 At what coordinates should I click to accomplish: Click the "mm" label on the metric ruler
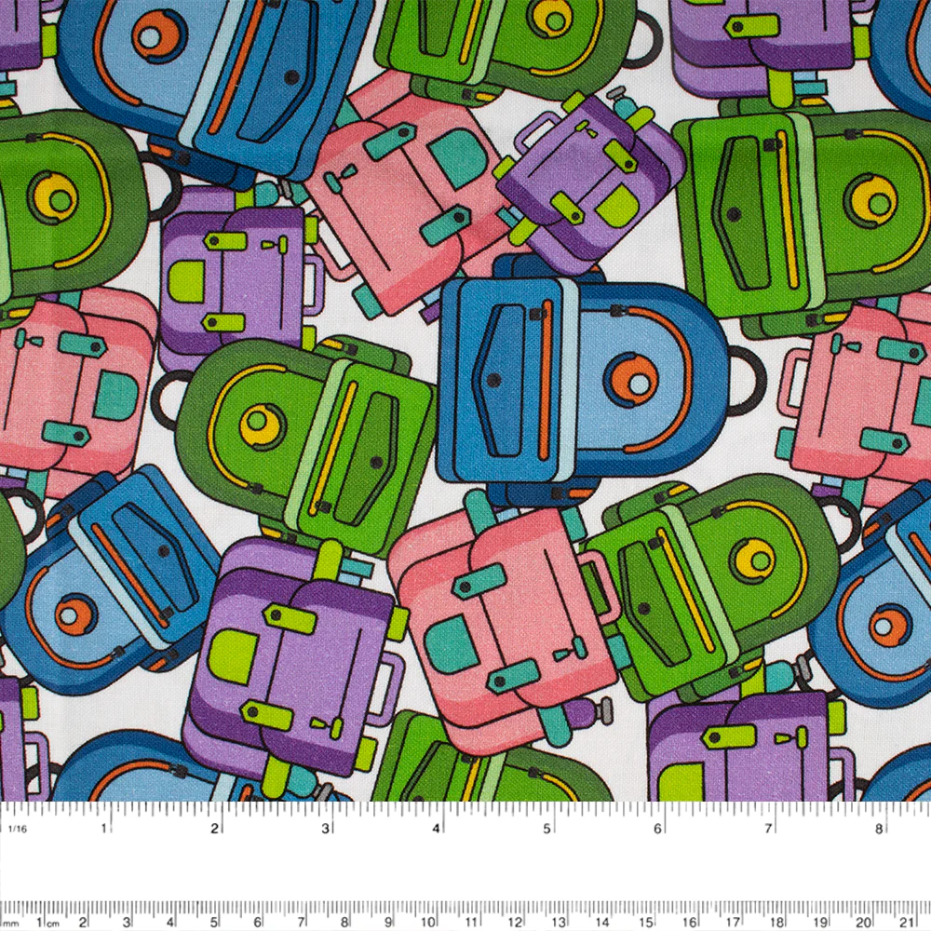pos(12,923)
